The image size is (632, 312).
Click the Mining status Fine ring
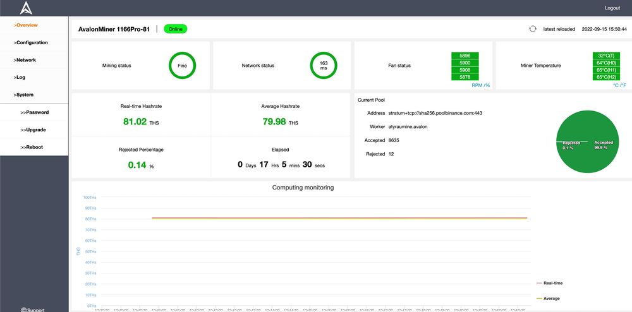coord(182,65)
